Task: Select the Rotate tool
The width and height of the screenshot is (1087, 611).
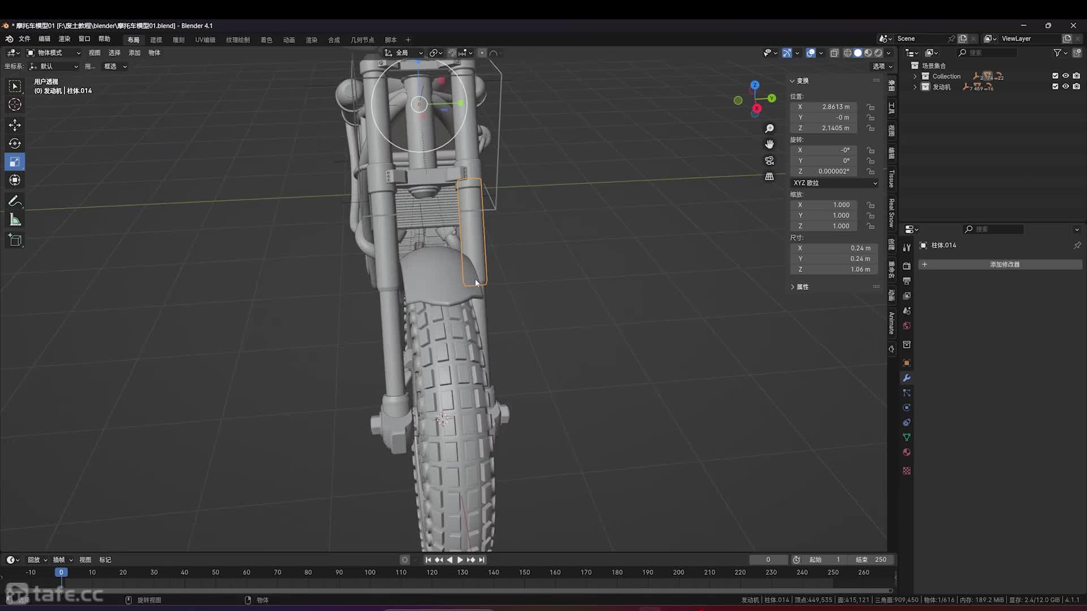Action: 15,143
